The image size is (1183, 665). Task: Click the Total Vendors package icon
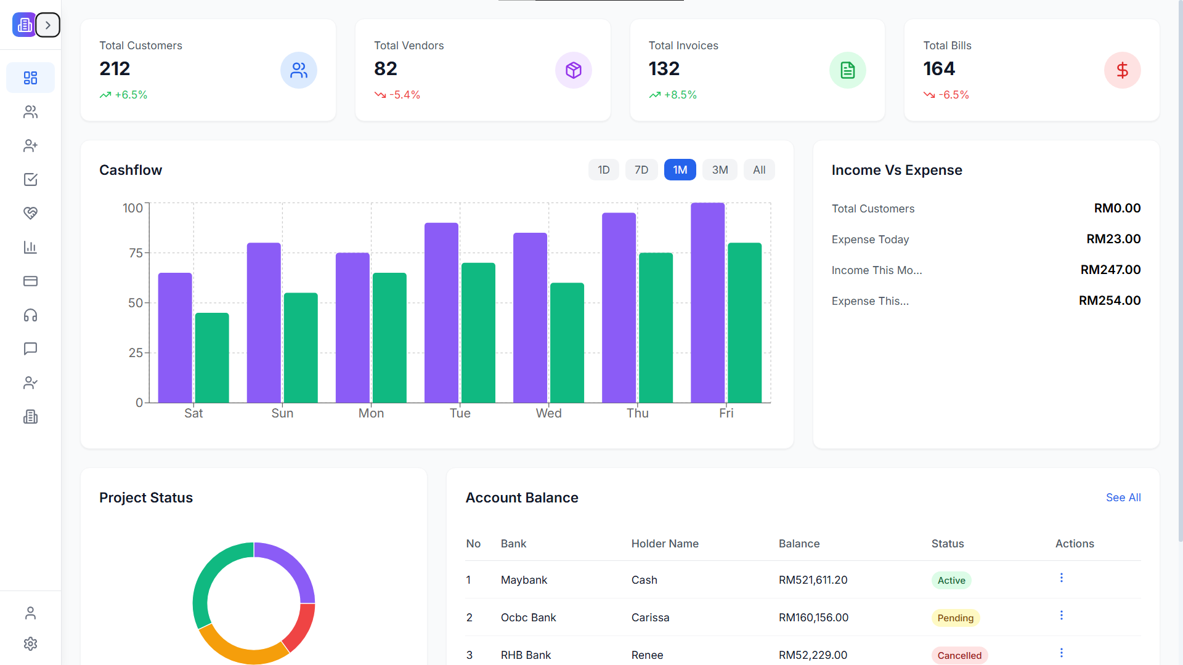pos(574,70)
